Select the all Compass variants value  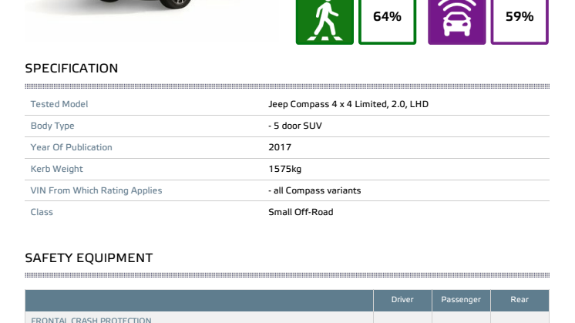point(314,190)
